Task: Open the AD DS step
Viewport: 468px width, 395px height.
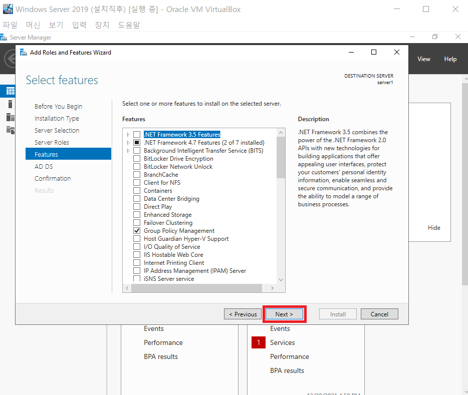Action: point(44,166)
